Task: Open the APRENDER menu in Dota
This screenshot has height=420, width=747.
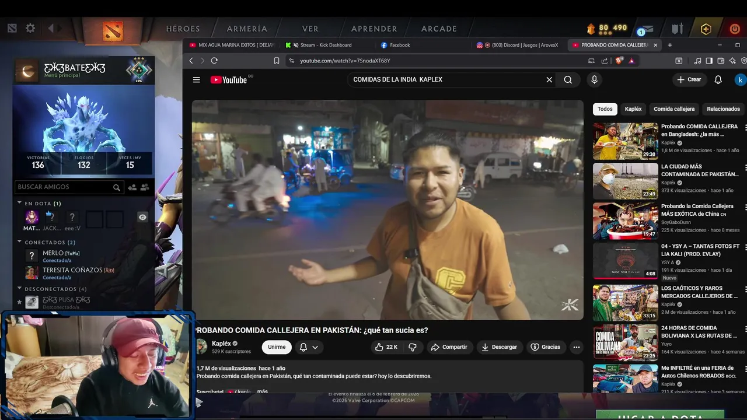Action: [x=374, y=29]
